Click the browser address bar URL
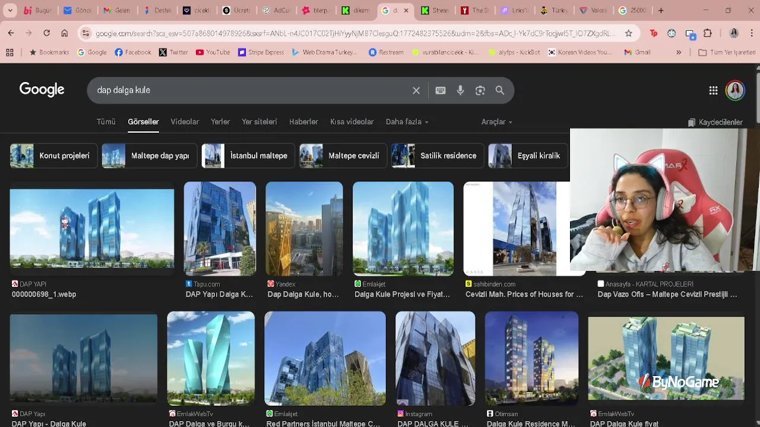Image resolution: width=760 pixels, height=427 pixels. (x=355, y=33)
